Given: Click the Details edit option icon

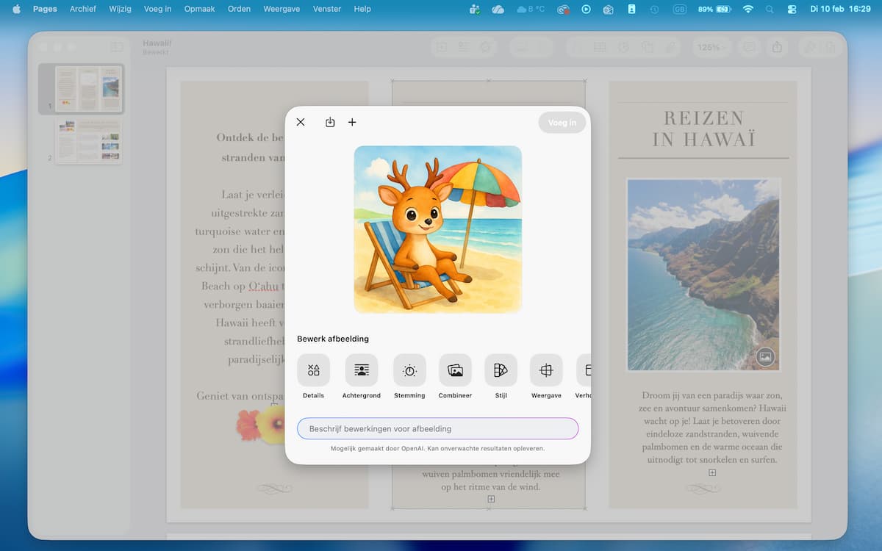Looking at the screenshot, I should coord(313,370).
